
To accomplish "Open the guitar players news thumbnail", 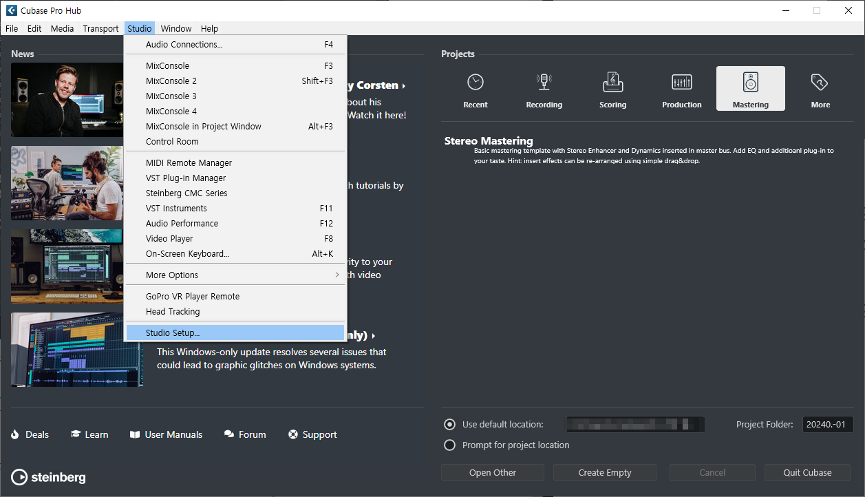I will pyautogui.click(x=67, y=183).
